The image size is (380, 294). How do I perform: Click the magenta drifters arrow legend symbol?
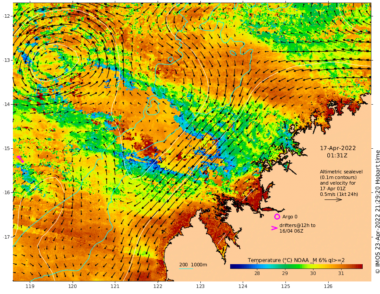274,228
